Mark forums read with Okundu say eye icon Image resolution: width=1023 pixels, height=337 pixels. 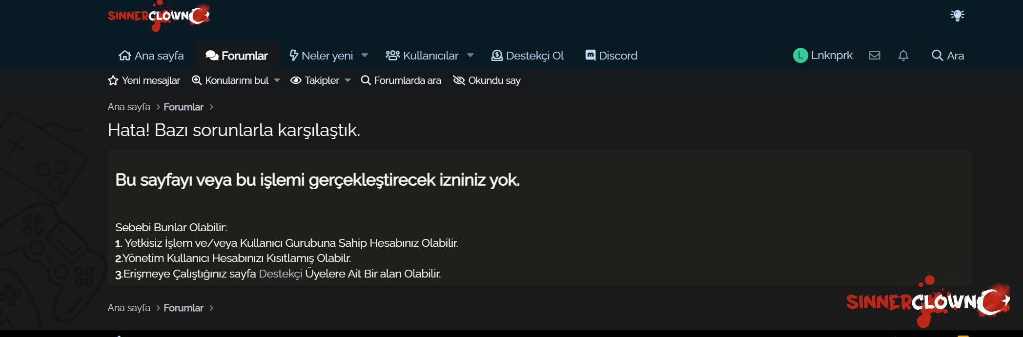[459, 80]
